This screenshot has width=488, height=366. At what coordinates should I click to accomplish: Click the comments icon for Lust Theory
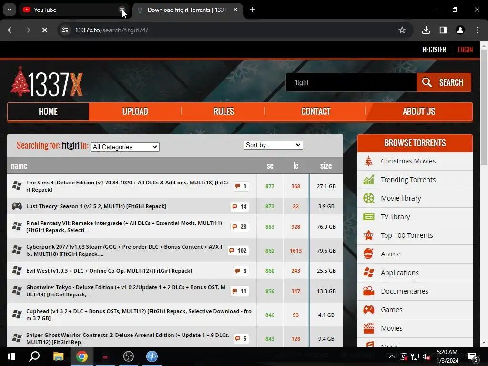coord(234,207)
